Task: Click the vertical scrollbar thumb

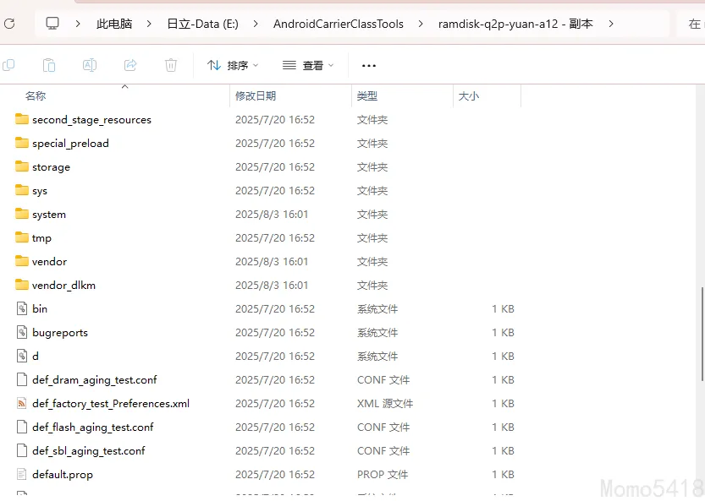Action: (x=701, y=335)
